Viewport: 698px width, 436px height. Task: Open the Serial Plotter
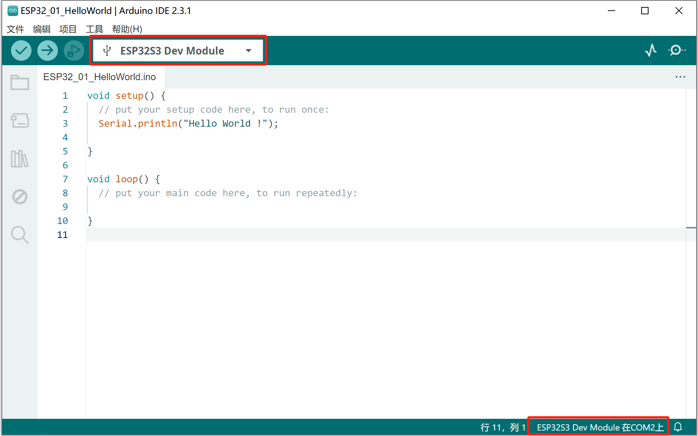(x=651, y=50)
